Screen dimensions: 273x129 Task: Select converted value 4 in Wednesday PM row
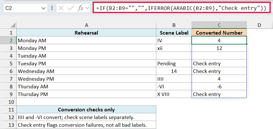click(219, 79)
